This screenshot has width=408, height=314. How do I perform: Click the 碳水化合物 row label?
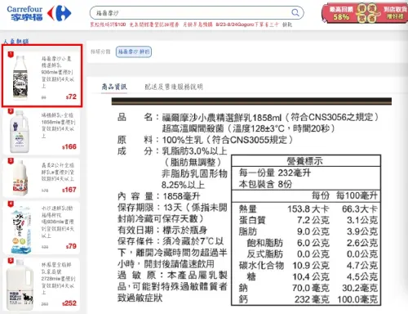[x=261, y=266]
